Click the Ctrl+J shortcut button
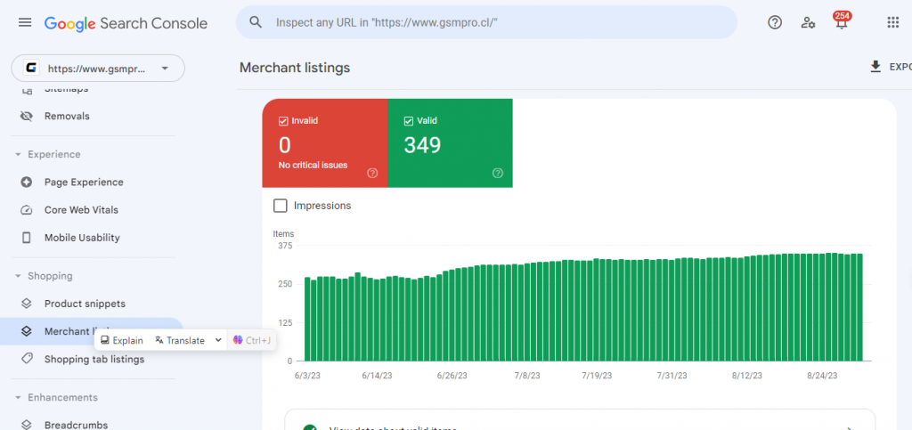912x430 pixels. tap(252, 340)
